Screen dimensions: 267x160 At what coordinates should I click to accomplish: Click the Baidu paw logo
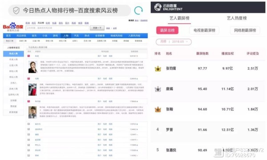click(13, 26)
